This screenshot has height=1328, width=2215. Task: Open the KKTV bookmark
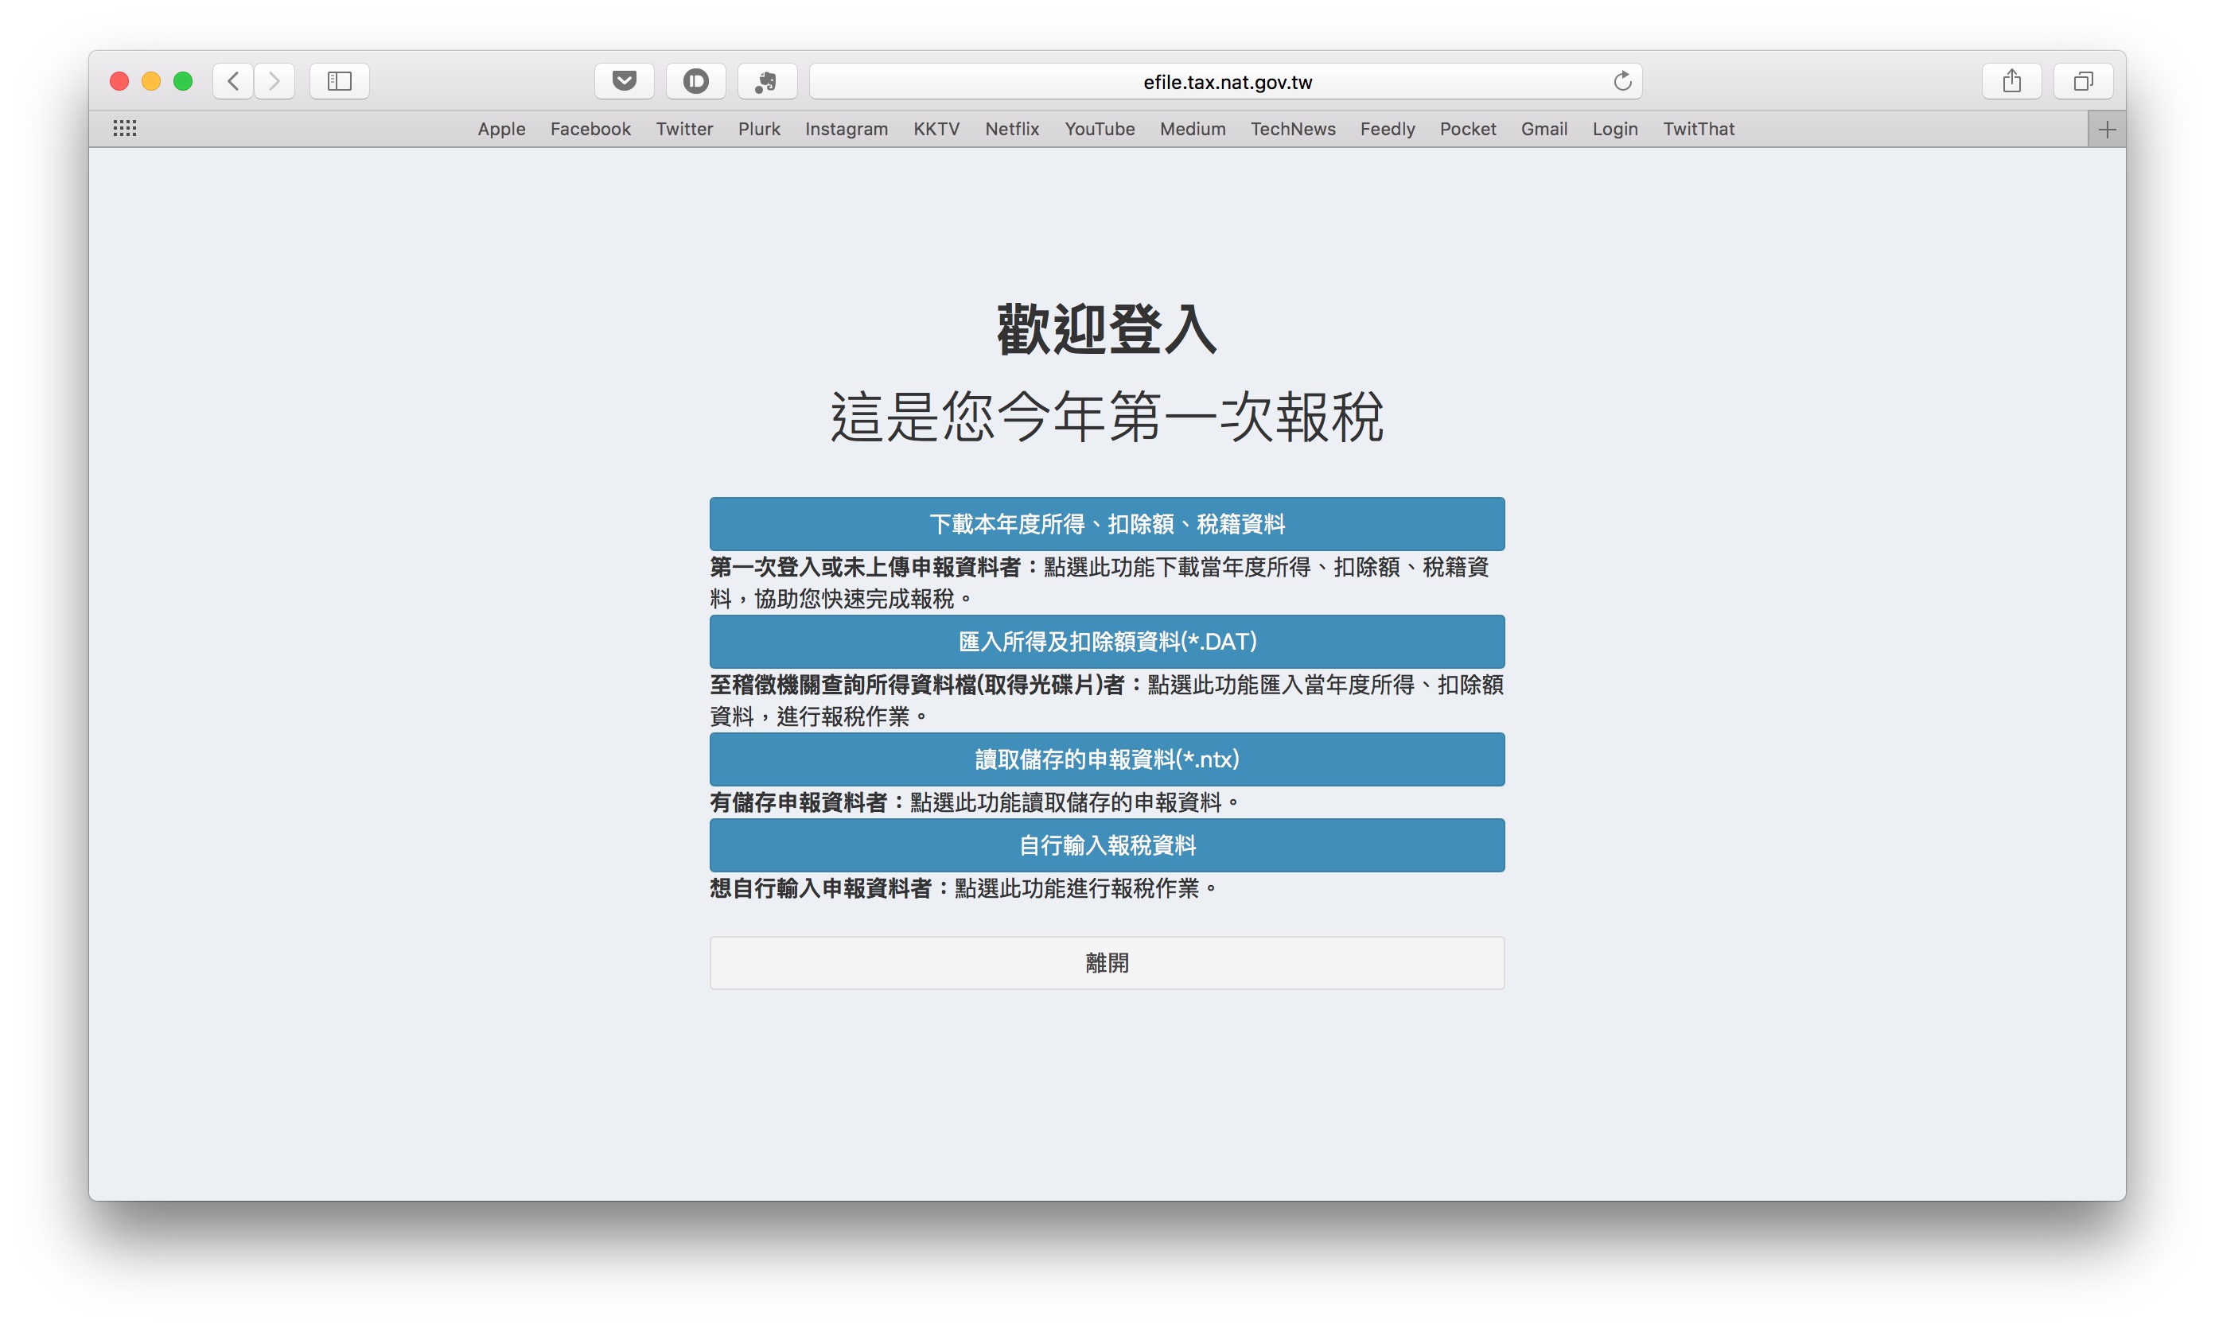[936, 130]
